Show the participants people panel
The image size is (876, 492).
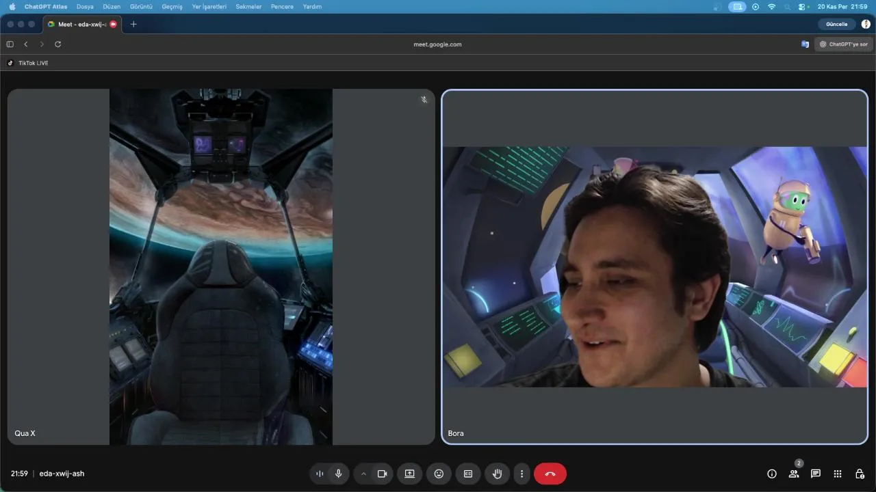[794, 474]
